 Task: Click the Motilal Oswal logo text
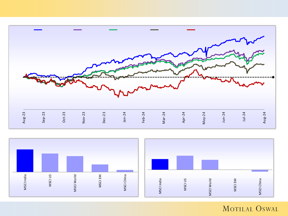tap(251, 209)
